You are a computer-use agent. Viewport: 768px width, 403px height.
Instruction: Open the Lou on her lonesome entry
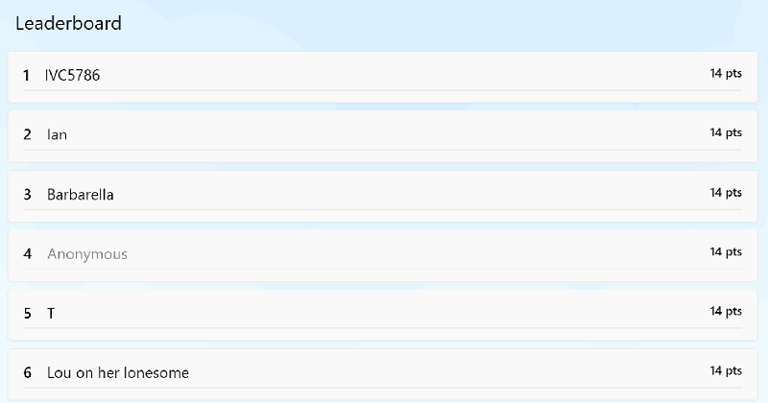pos(118,372)
